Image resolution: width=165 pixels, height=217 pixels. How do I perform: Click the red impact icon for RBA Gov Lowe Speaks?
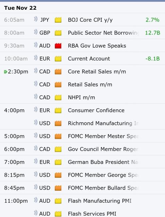pos(58,46)
